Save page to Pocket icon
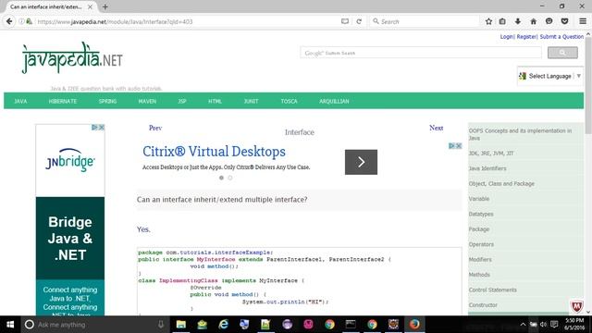Image resolution: width=592 pixels, height=333 pixels. tap(564, 21)
